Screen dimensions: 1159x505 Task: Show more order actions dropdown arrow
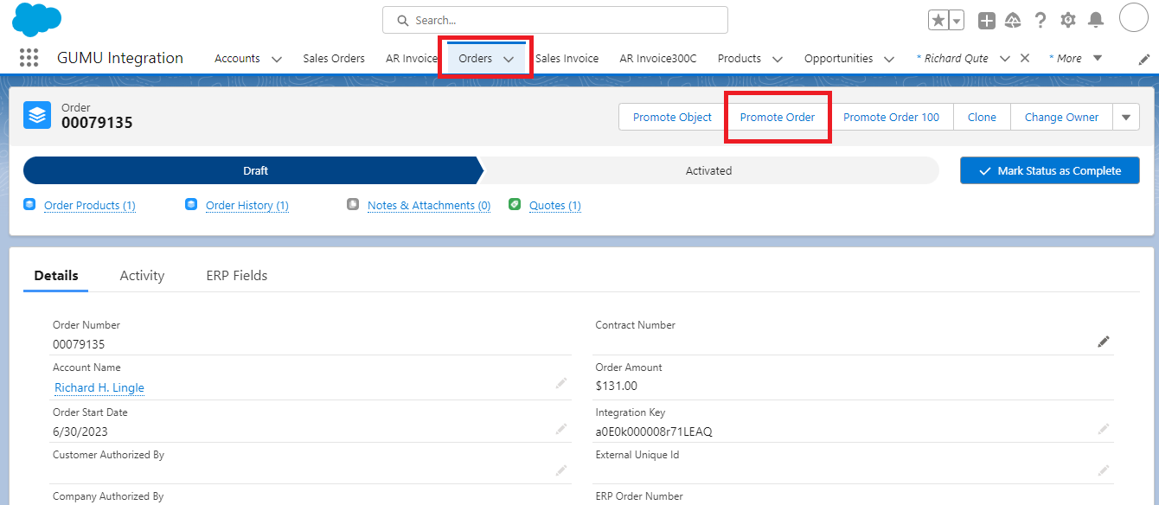[x=1126, y=117]
